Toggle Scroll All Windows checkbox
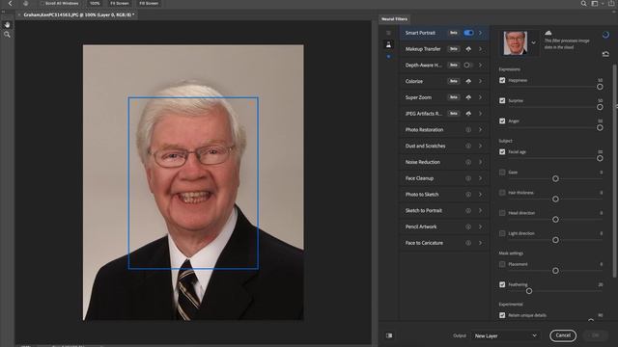Image resolution: width=618 pixels, height=347 pixels. click(42, 3)
